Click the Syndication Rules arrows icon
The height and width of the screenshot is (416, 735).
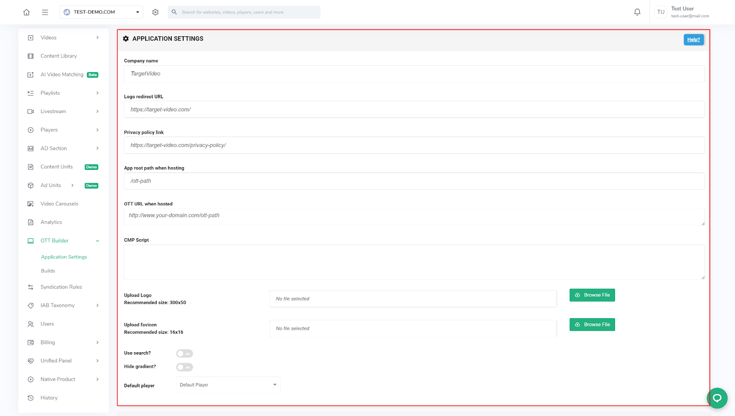31,287
